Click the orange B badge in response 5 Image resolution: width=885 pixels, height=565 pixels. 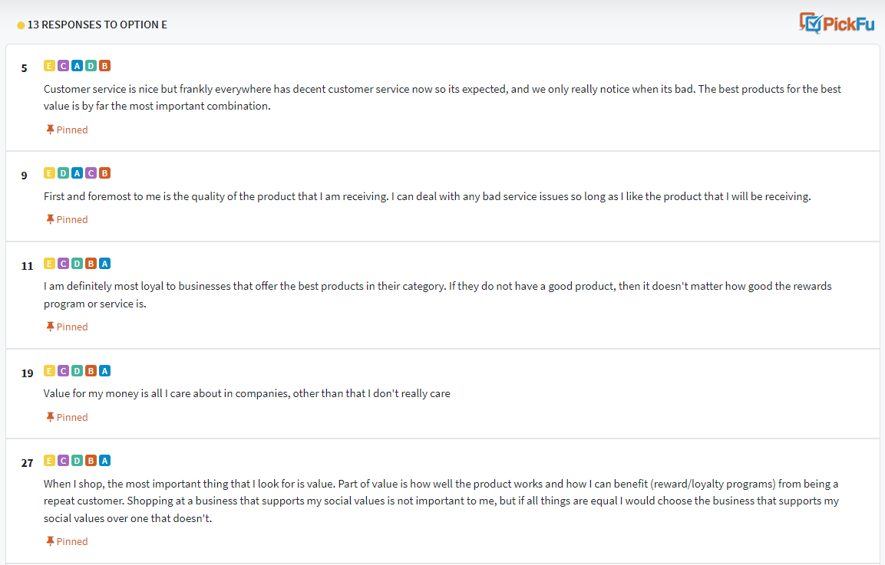tap(105, 66)
